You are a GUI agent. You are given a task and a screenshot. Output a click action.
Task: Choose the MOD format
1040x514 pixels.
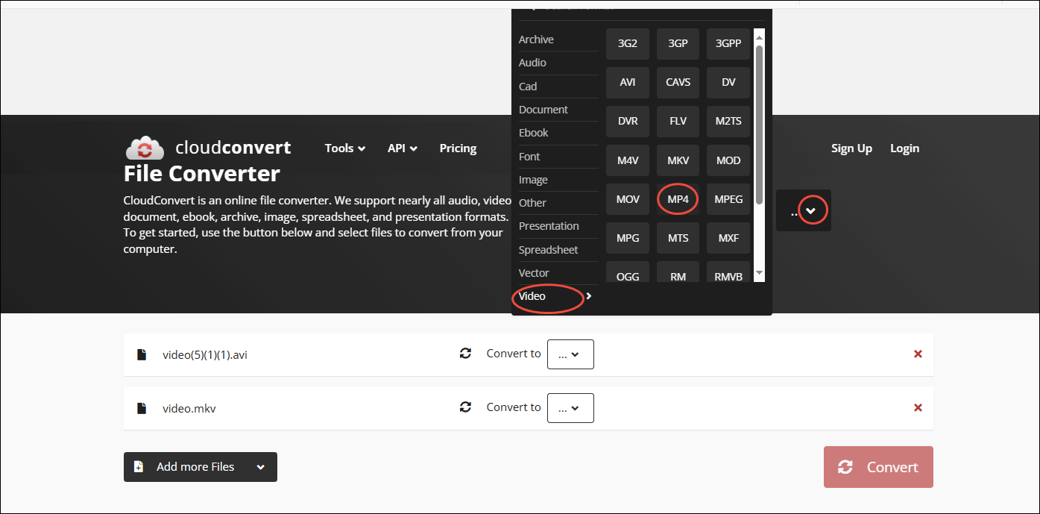[728, 160]
